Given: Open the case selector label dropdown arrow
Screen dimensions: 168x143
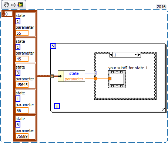Looking at the screenshot, I should (x=135, y=55).
